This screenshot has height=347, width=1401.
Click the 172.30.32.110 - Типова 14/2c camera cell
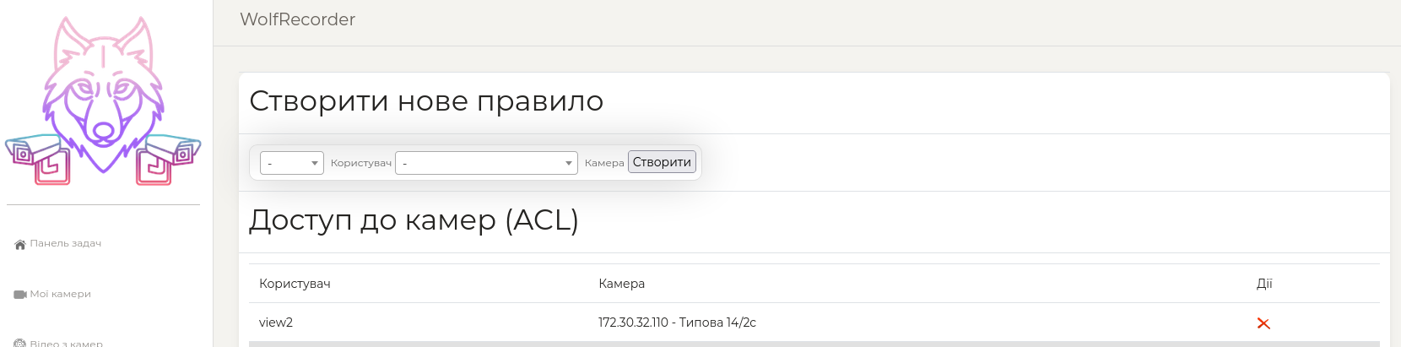tap(677, 323)
